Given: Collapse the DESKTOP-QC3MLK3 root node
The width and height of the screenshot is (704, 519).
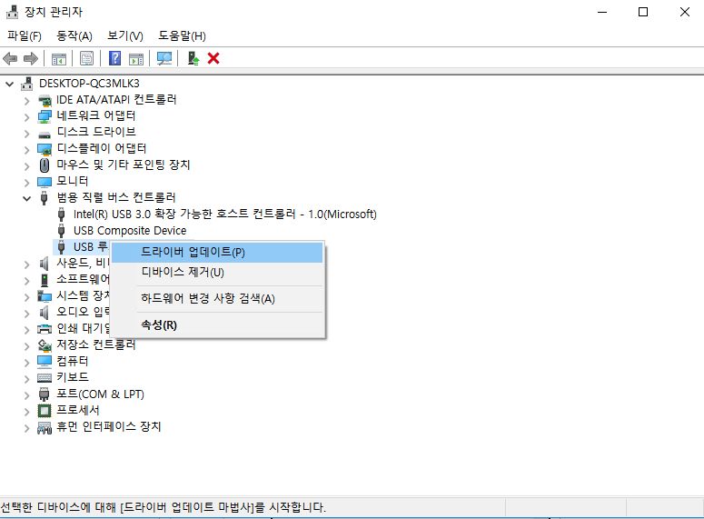Looking at the screenshot, I should point(9,84).
